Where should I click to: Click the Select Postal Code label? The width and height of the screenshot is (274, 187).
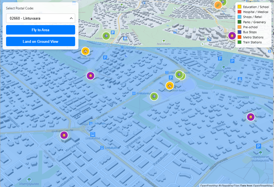20,8
